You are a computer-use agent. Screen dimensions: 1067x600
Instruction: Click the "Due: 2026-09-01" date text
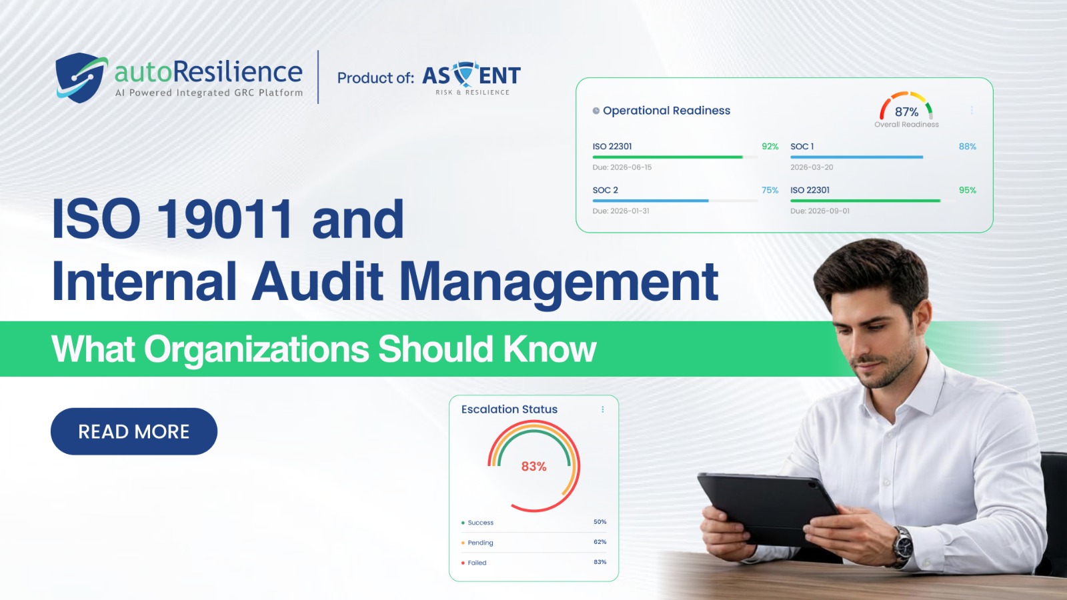[x=820, y=211]
